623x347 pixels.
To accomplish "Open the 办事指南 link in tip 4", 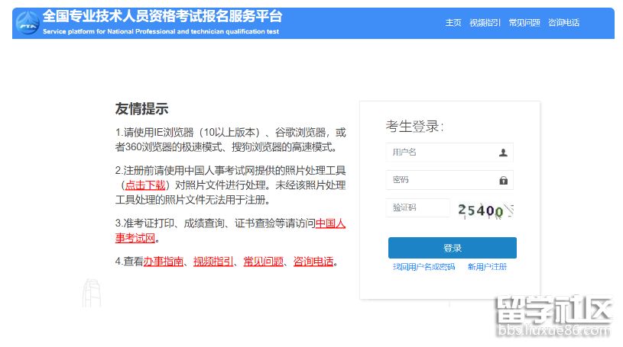I will (x=163, y=262).
